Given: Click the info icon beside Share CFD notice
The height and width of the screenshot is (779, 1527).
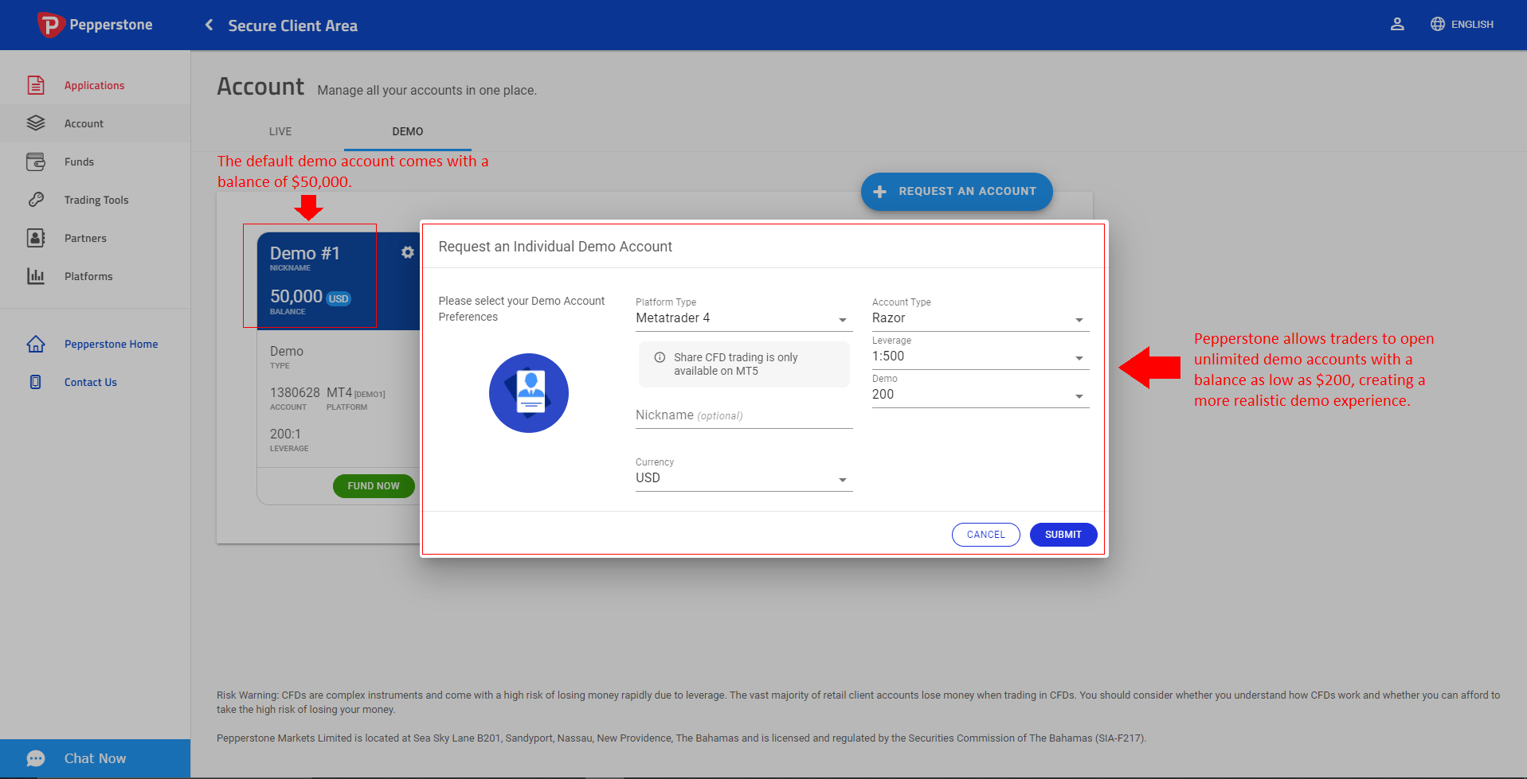Looking at the screenshot, I should (x=660, y=357).
